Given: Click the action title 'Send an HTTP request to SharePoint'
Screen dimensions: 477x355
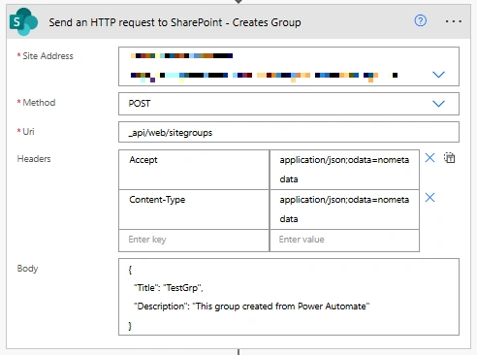Looking at the screenshot, I should [x=175, y=22].
